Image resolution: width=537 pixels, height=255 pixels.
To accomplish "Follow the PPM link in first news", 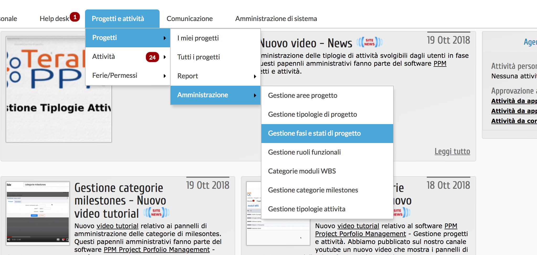I will (x=440, y=64).
